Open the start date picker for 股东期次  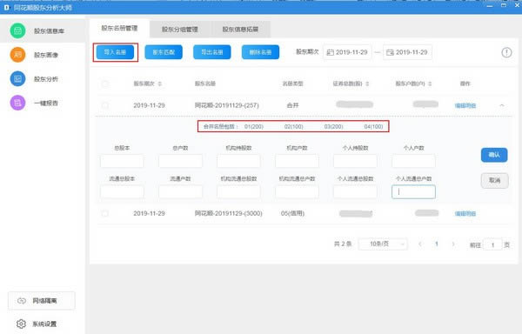click(347, 52)
